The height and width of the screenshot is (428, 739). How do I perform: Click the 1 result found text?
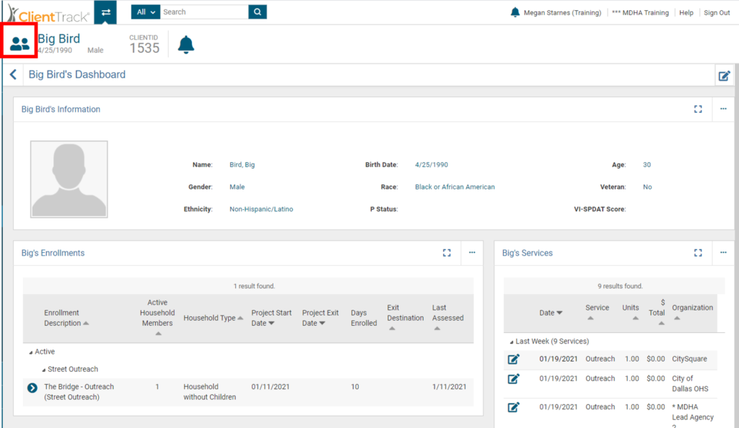point(254,286)
